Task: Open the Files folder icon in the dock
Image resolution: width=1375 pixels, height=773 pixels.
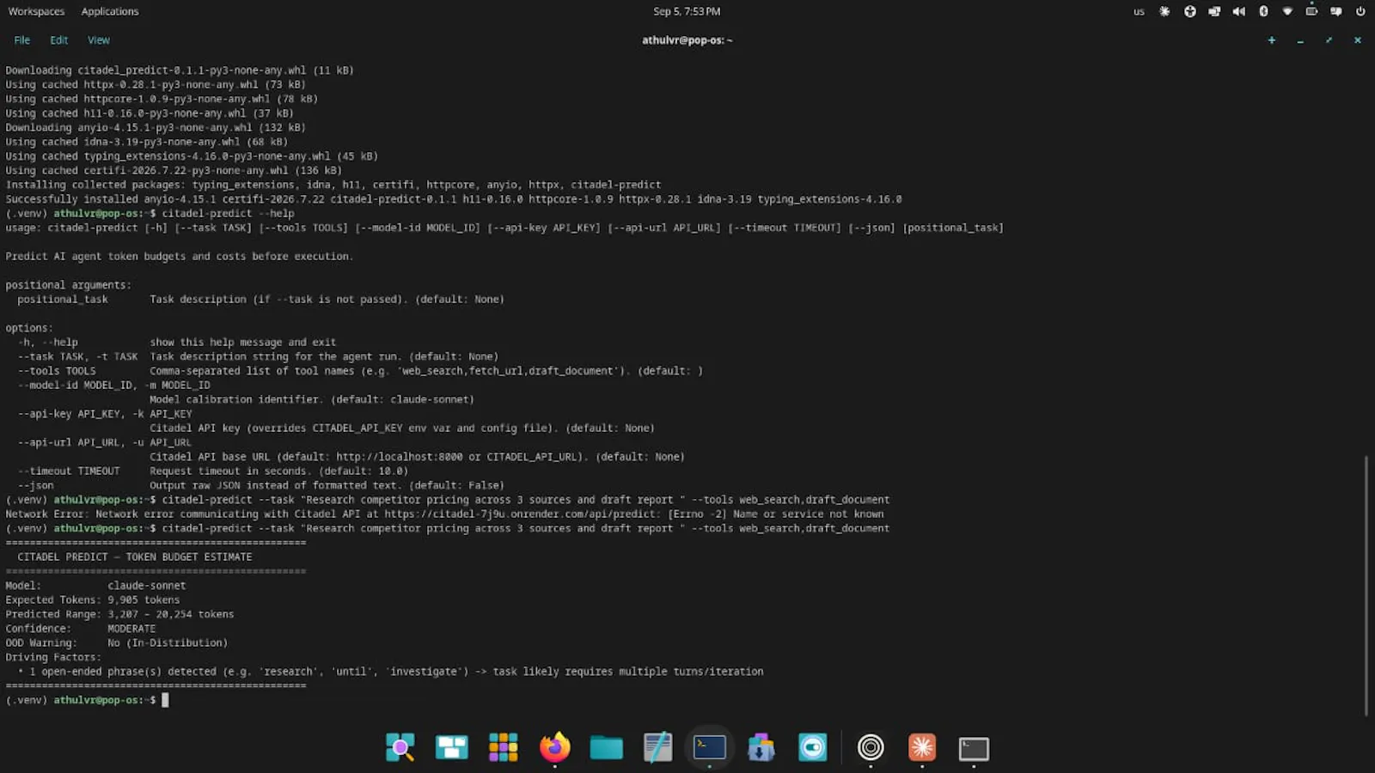Action: (x=606, y=747)
